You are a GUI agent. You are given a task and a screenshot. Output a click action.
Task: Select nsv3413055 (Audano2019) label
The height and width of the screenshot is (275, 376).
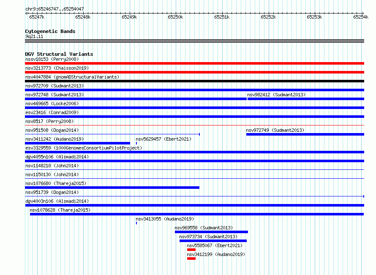(165, 219)
